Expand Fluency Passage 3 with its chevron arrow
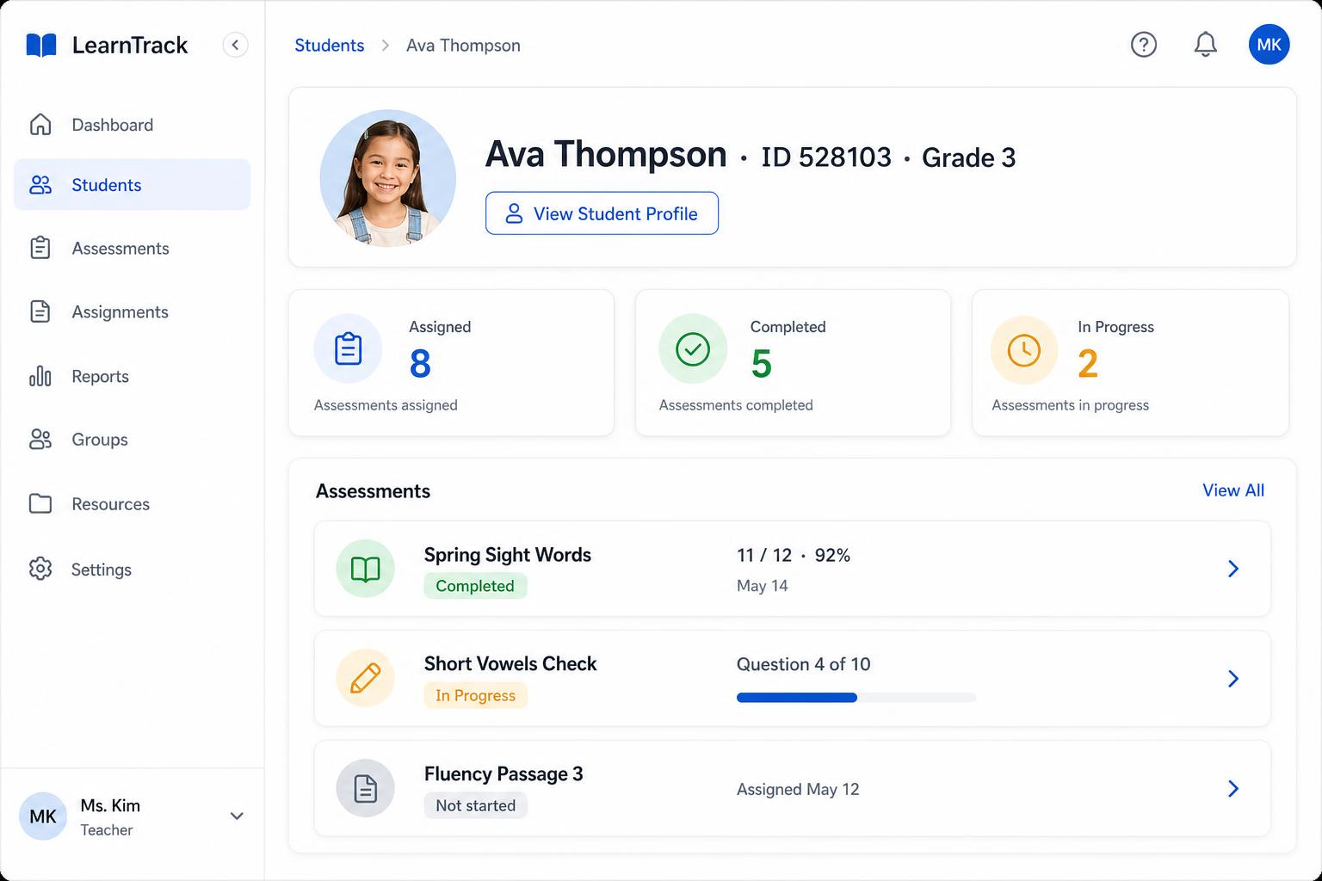This screenshot has width=1322, height=881. (x=1232, y=789)
